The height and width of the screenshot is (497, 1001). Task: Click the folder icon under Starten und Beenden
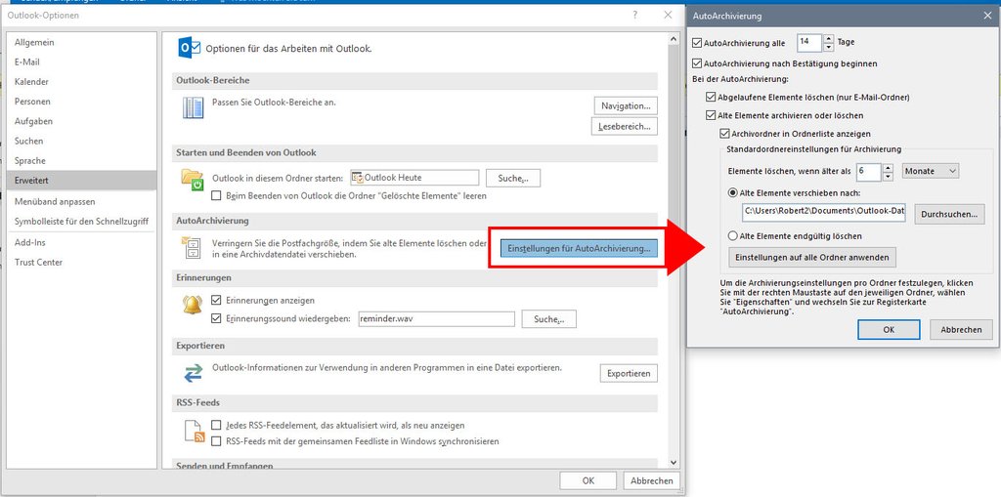point(192,181)
